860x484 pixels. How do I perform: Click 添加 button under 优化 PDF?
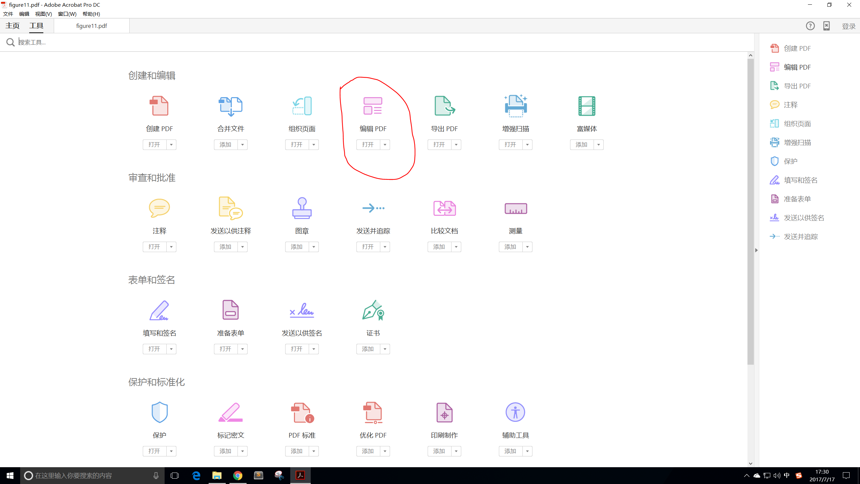pyautogui.click(x=368, y=451)
